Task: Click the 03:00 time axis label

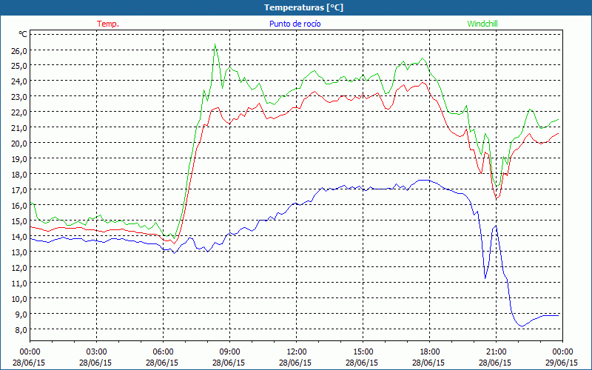Action: pos(97,352)
